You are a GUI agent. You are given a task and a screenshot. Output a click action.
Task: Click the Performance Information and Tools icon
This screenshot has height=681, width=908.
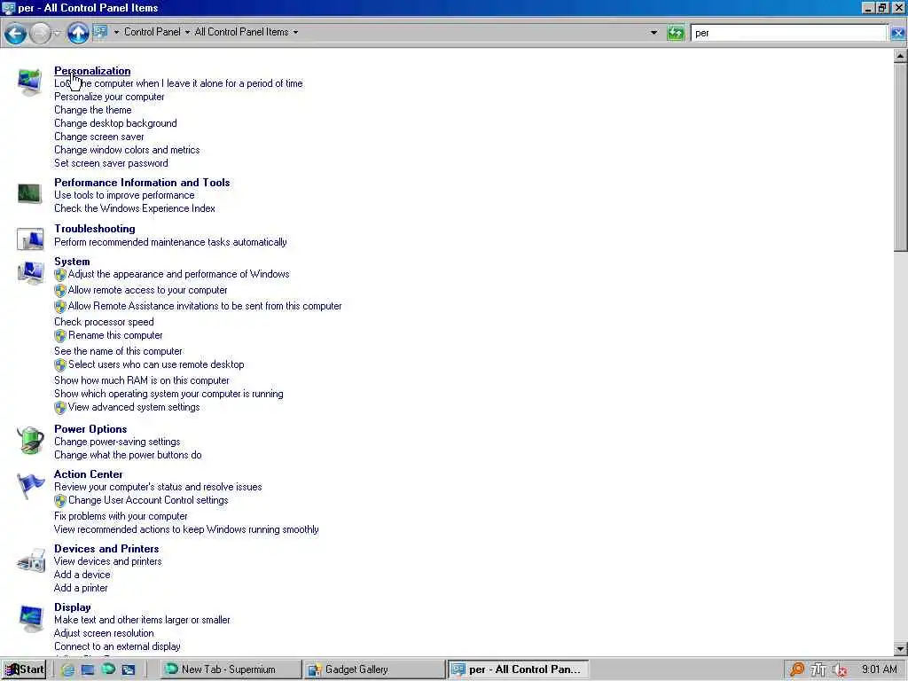[29, 193]
